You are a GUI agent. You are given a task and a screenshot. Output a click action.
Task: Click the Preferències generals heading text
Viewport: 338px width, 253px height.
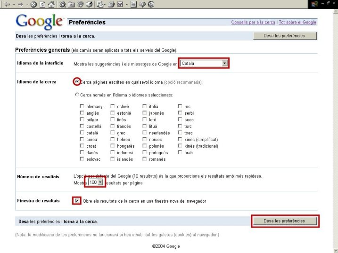click(42, 50)
